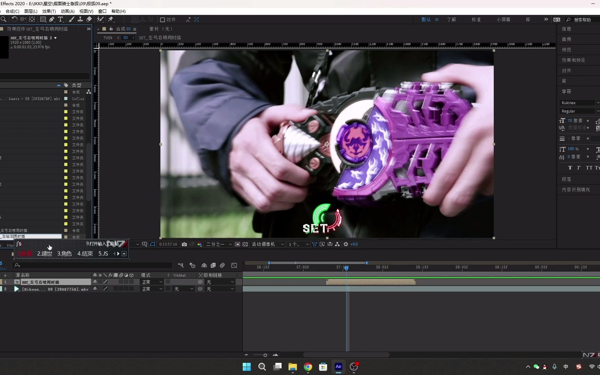Open the graph editor icon
The image size is (600, 375).
pyautogui.click(x=234, y=265)
